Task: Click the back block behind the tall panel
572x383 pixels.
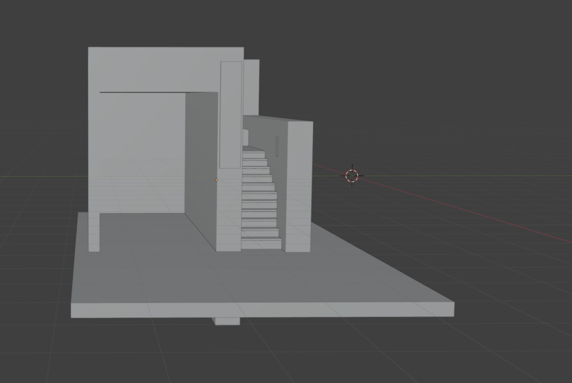Action: [252, 87]
